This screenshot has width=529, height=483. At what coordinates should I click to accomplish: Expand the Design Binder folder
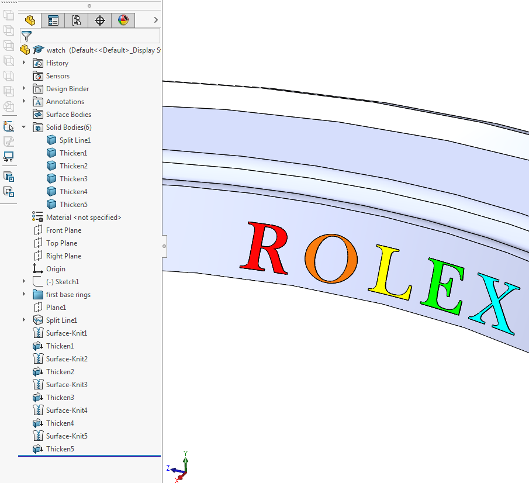point(23,88)
